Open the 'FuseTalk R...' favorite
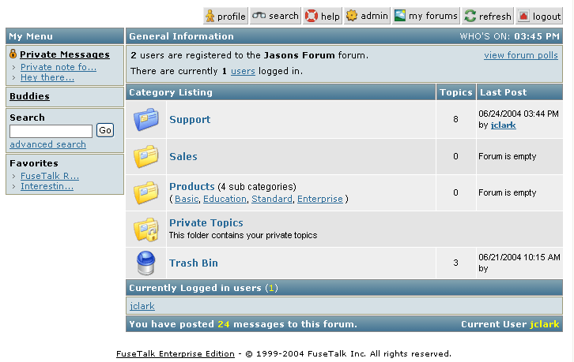Screen dimensions: 574x362 [x=50, y=176]
